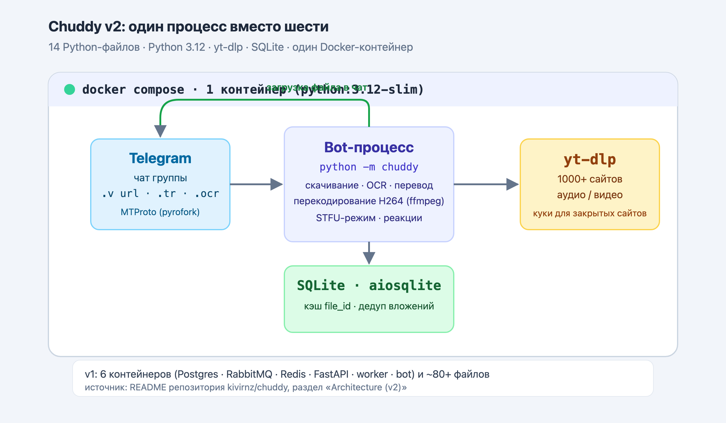
Task: Click the title 'Chuddy v2: один процесс вместо шести'
Action: [188, 27]
